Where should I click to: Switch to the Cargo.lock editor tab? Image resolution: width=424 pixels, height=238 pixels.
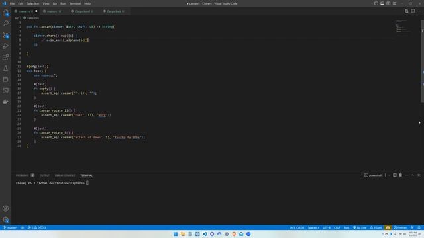point(114,11)
